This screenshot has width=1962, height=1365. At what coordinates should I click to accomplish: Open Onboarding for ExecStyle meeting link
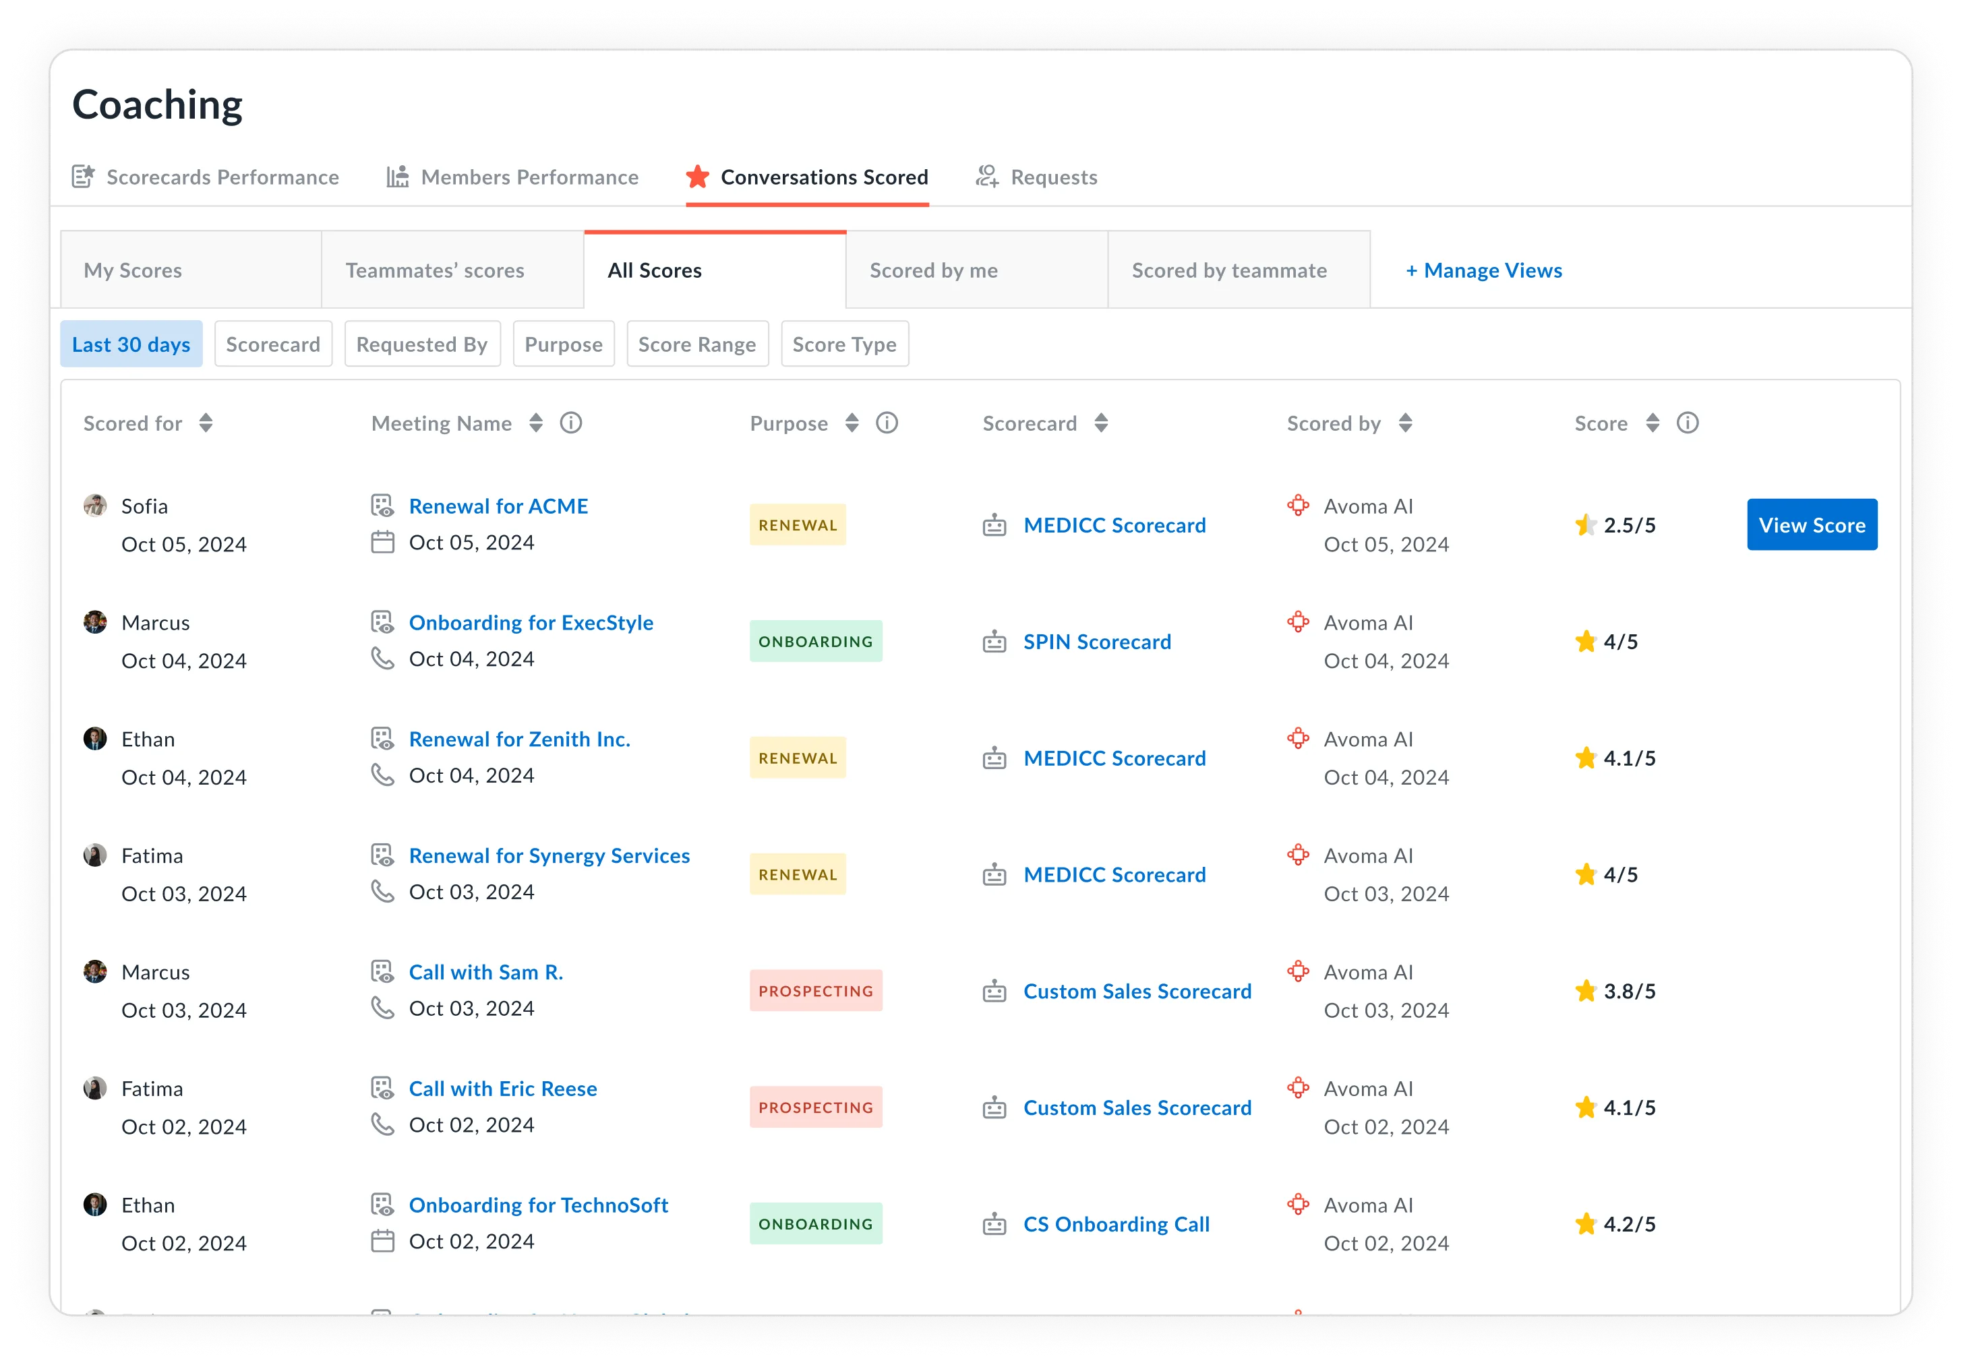point(531,623)
